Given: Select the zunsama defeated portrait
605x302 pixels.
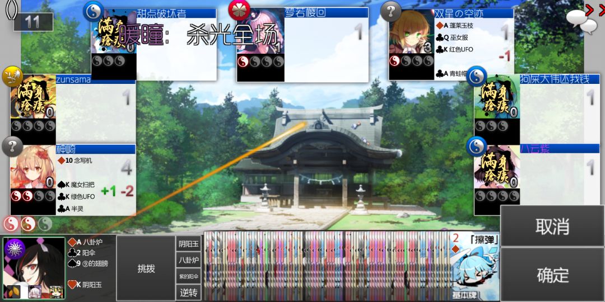Looking at the screenshot, I should coord(33,97).
